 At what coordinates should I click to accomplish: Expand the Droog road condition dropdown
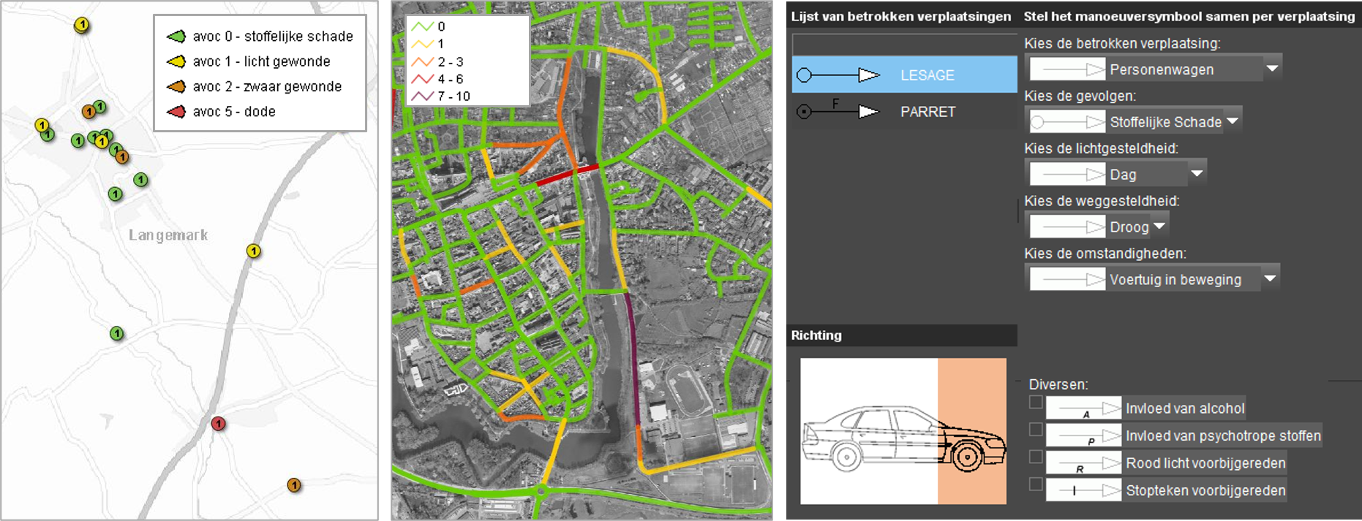[1159, 227]
